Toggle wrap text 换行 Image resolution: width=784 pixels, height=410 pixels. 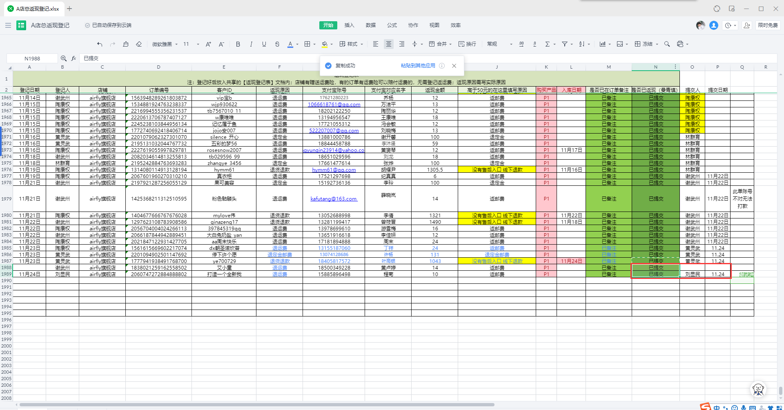pyautogui.click(x=467, y=44)
